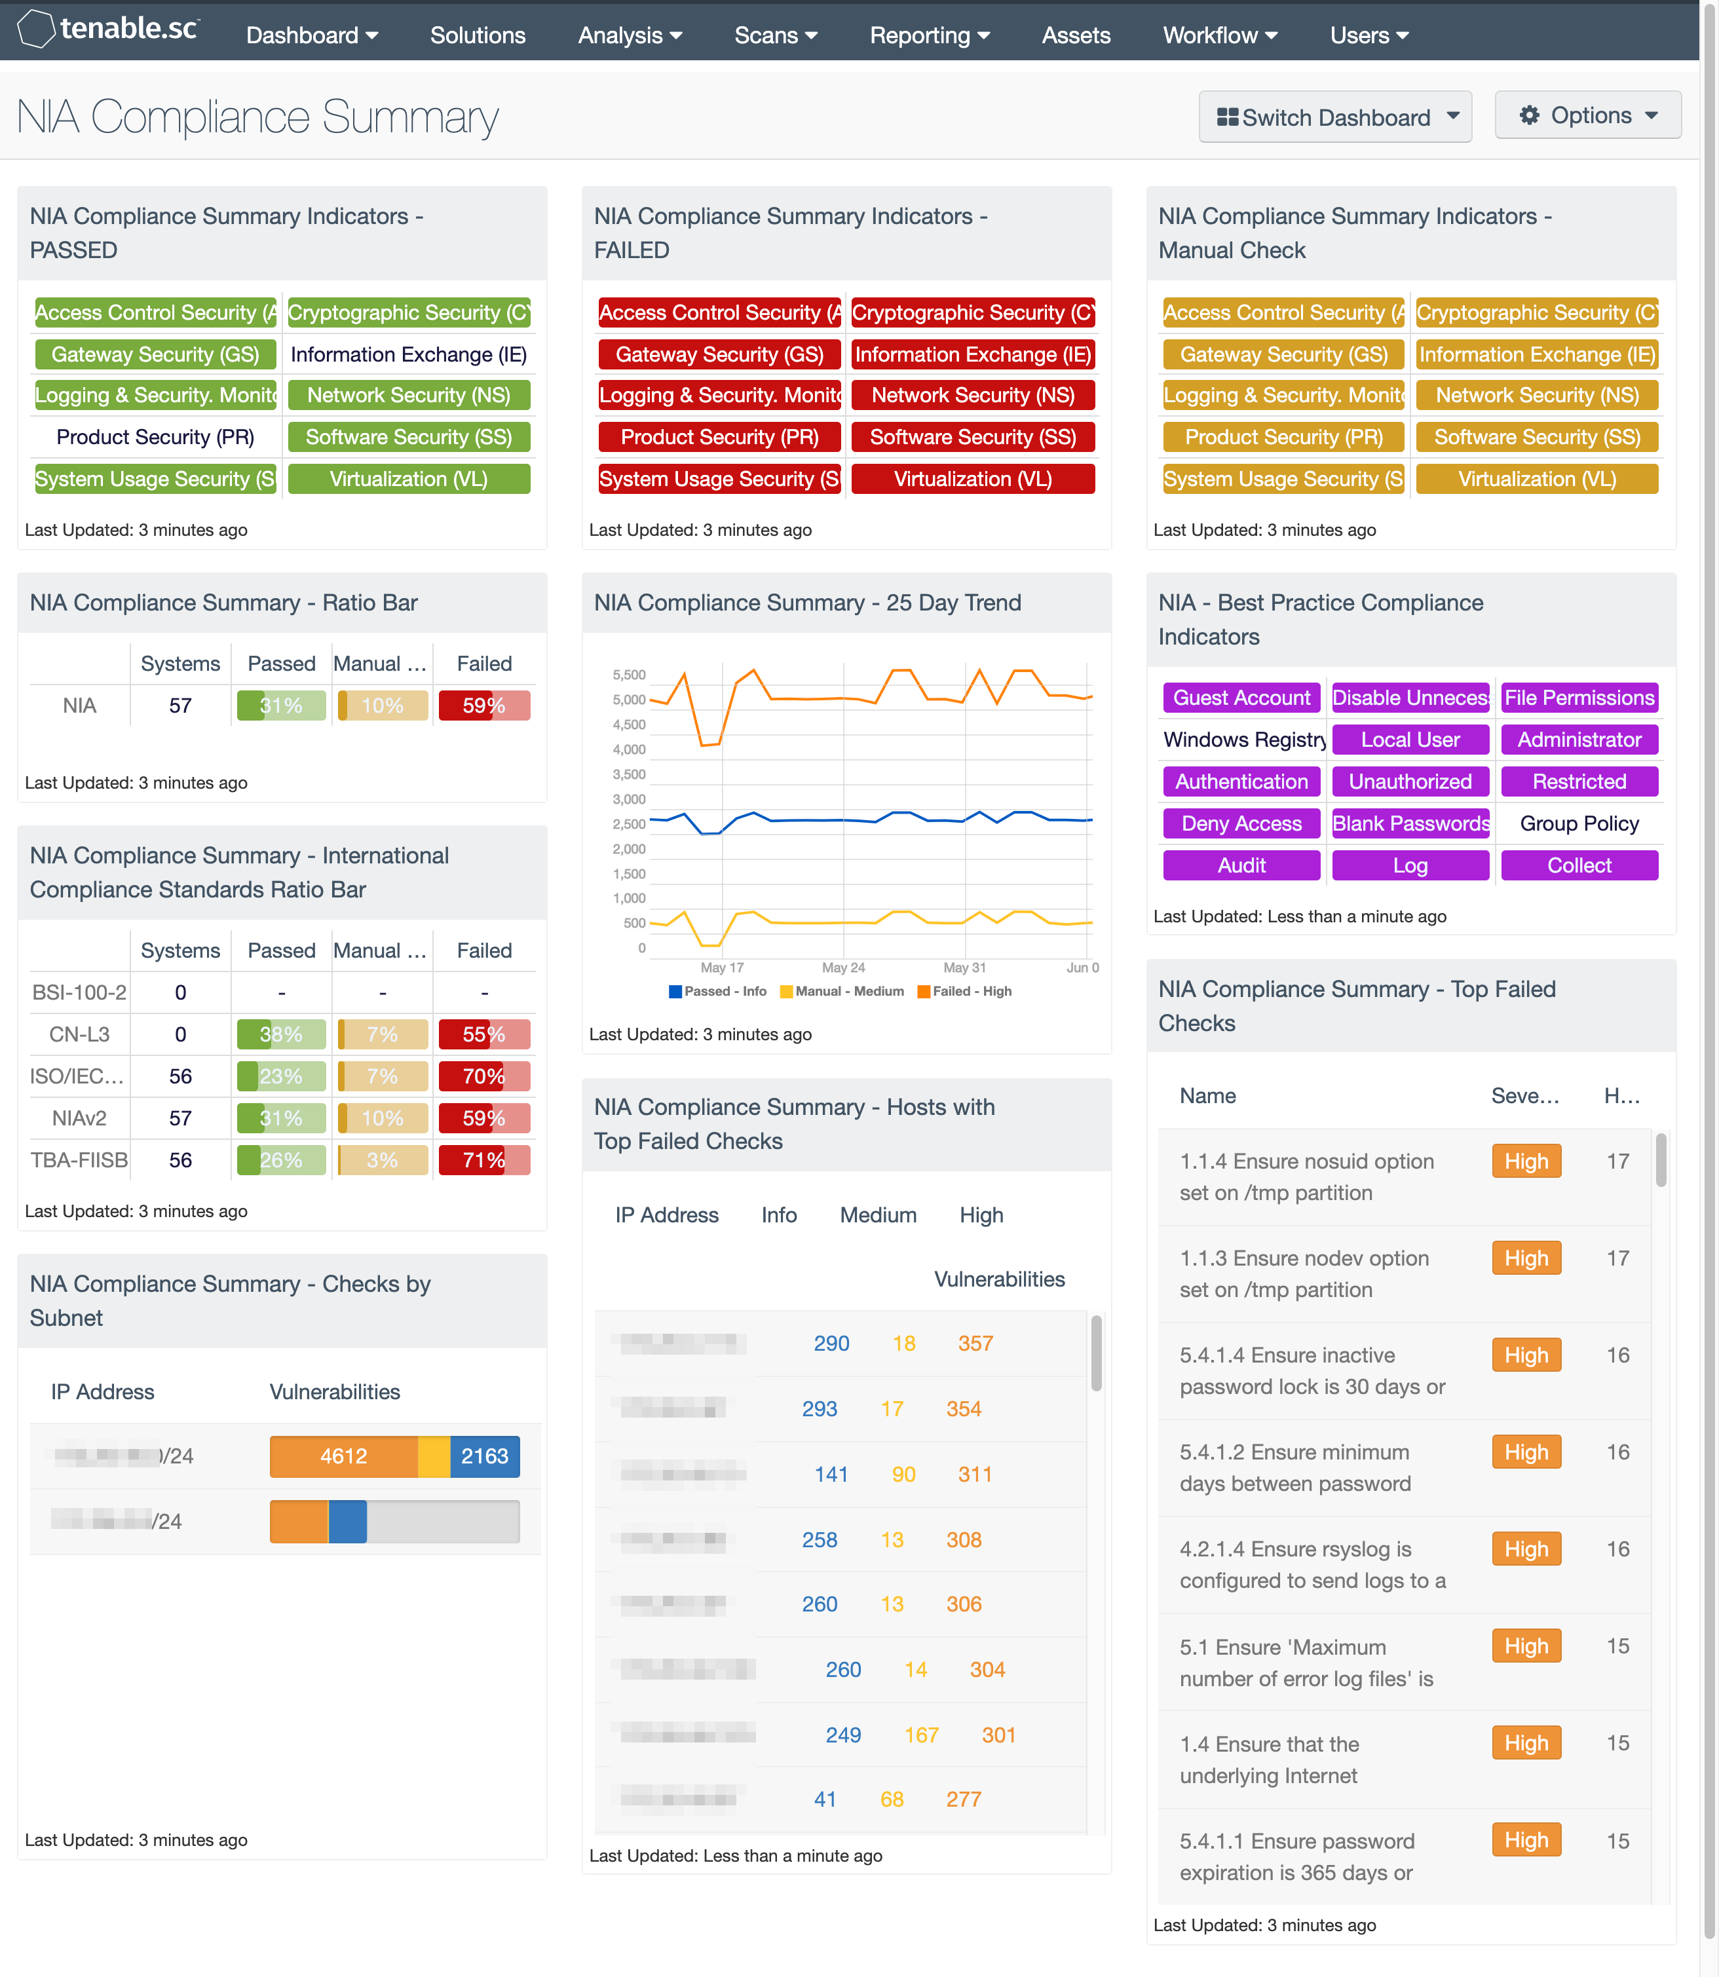Click the File Permissions indicator
The height and width of the screenshot is (1977, 1719).
(1579, 698)
